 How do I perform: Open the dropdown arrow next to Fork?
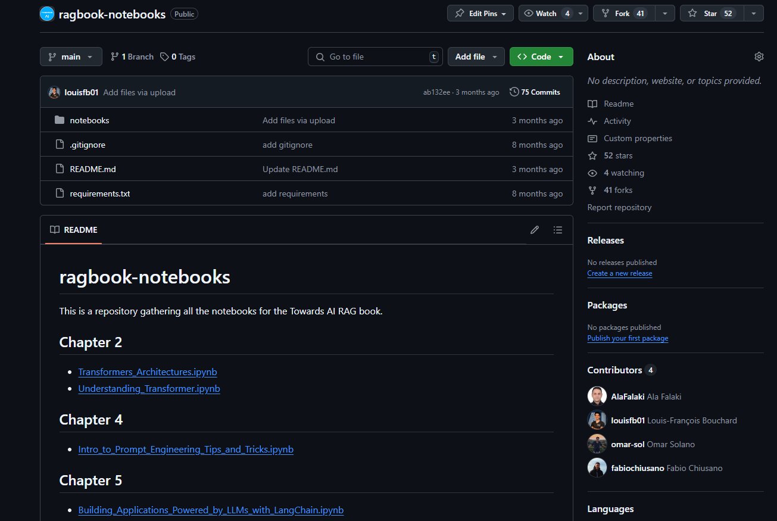coord(666,13)
